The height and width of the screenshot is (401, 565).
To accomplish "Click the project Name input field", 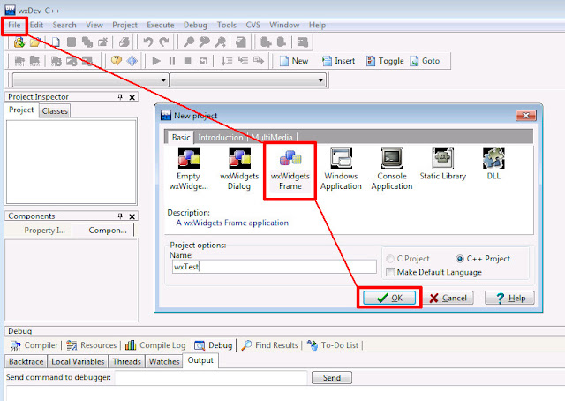I will tap(275, 267).
